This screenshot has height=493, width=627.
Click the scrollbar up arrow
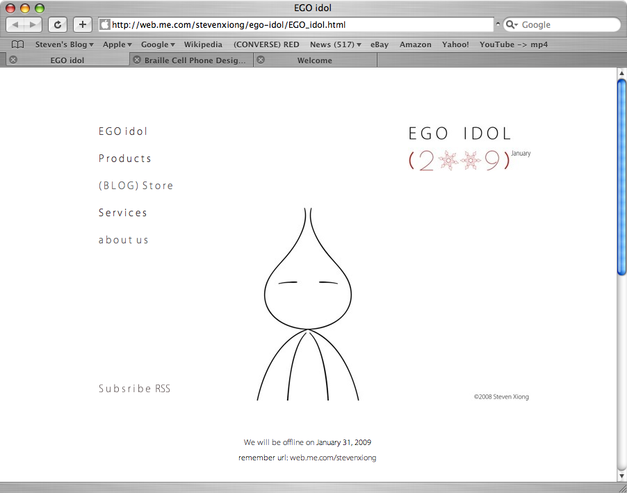pos(621,73)
